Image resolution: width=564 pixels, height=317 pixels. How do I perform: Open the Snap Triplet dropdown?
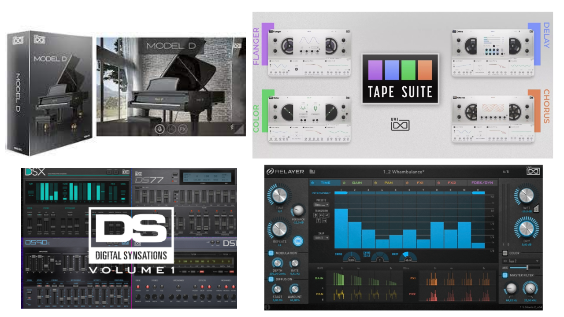tap(321, 238)
